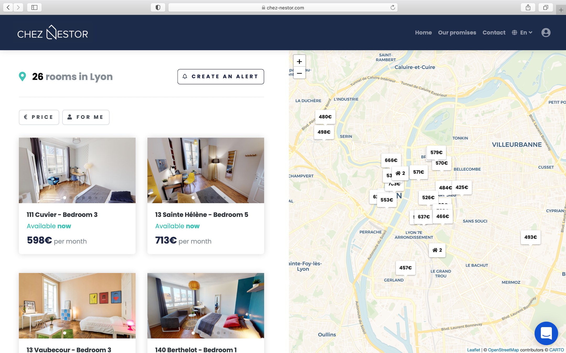Open the privacy shield report icon
This screenshot has height=353, width=566.
[158, 7]
